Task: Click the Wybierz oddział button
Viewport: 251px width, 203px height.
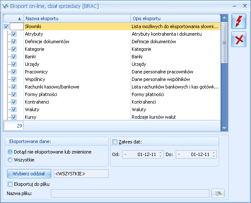Action: 29,174
